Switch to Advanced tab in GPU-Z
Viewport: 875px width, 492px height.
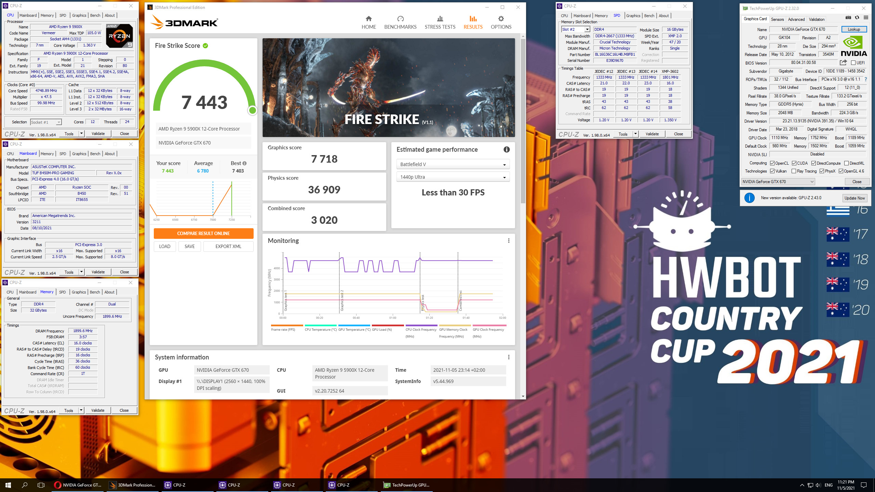pyautogui.click(x=796, y=19)
